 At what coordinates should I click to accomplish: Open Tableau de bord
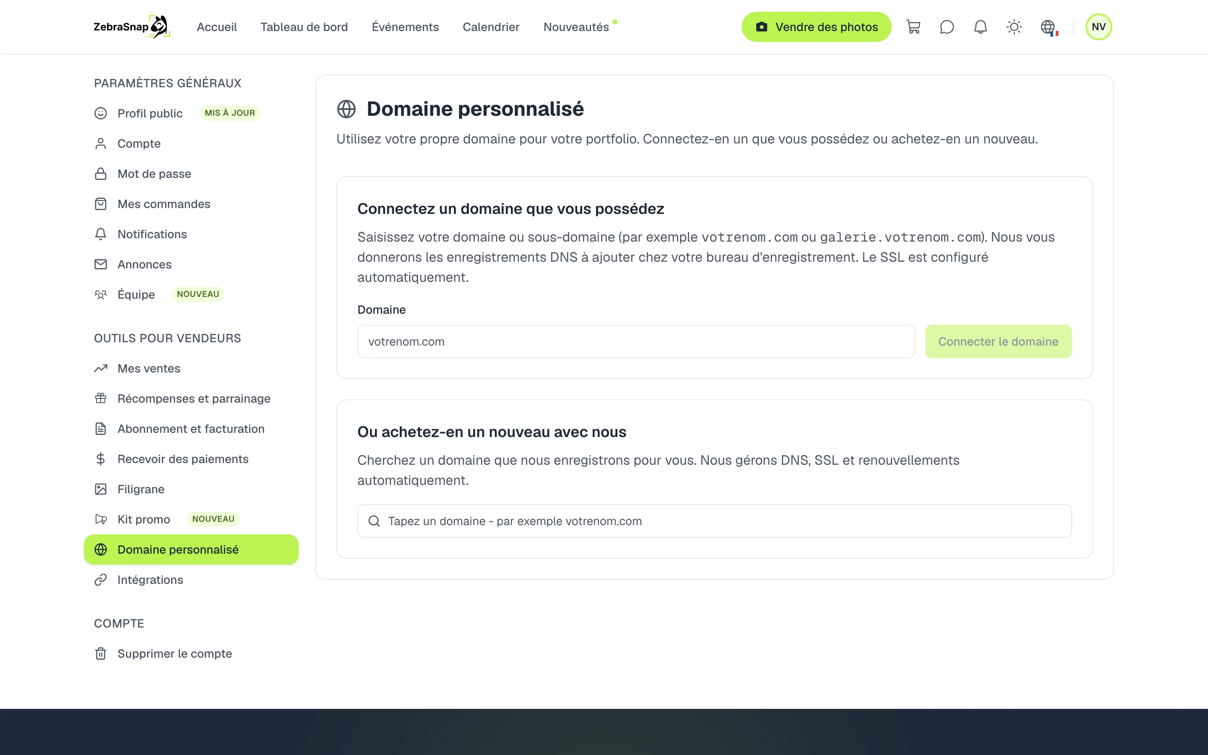(x=304, y=27)
